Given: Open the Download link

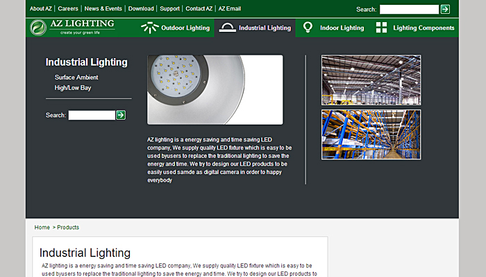Looking at the screenshot, I should click(141, 8).
